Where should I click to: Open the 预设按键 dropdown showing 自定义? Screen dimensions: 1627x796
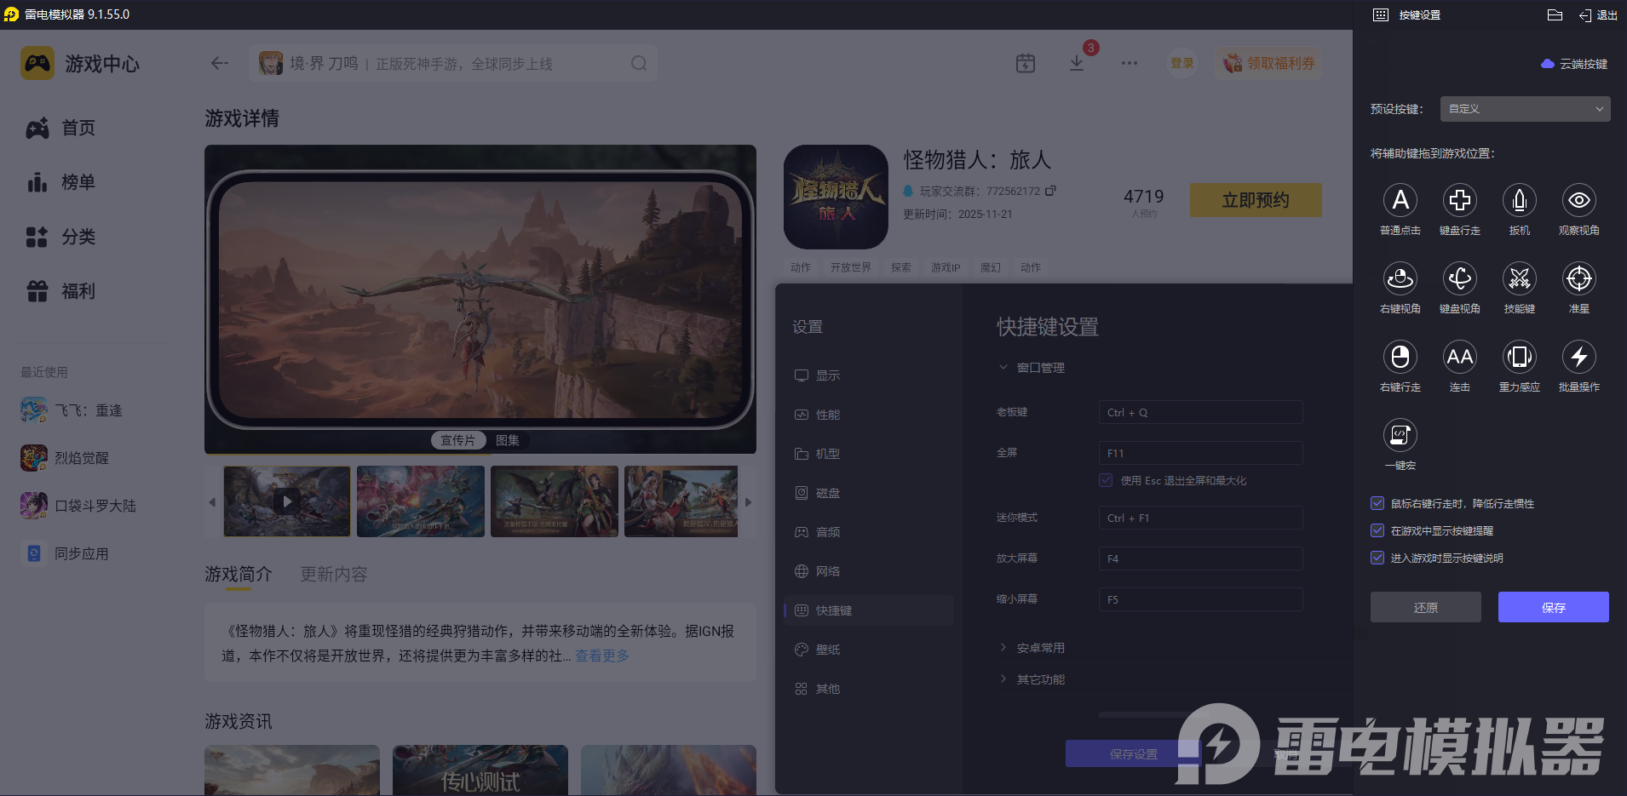point(1523,109)
